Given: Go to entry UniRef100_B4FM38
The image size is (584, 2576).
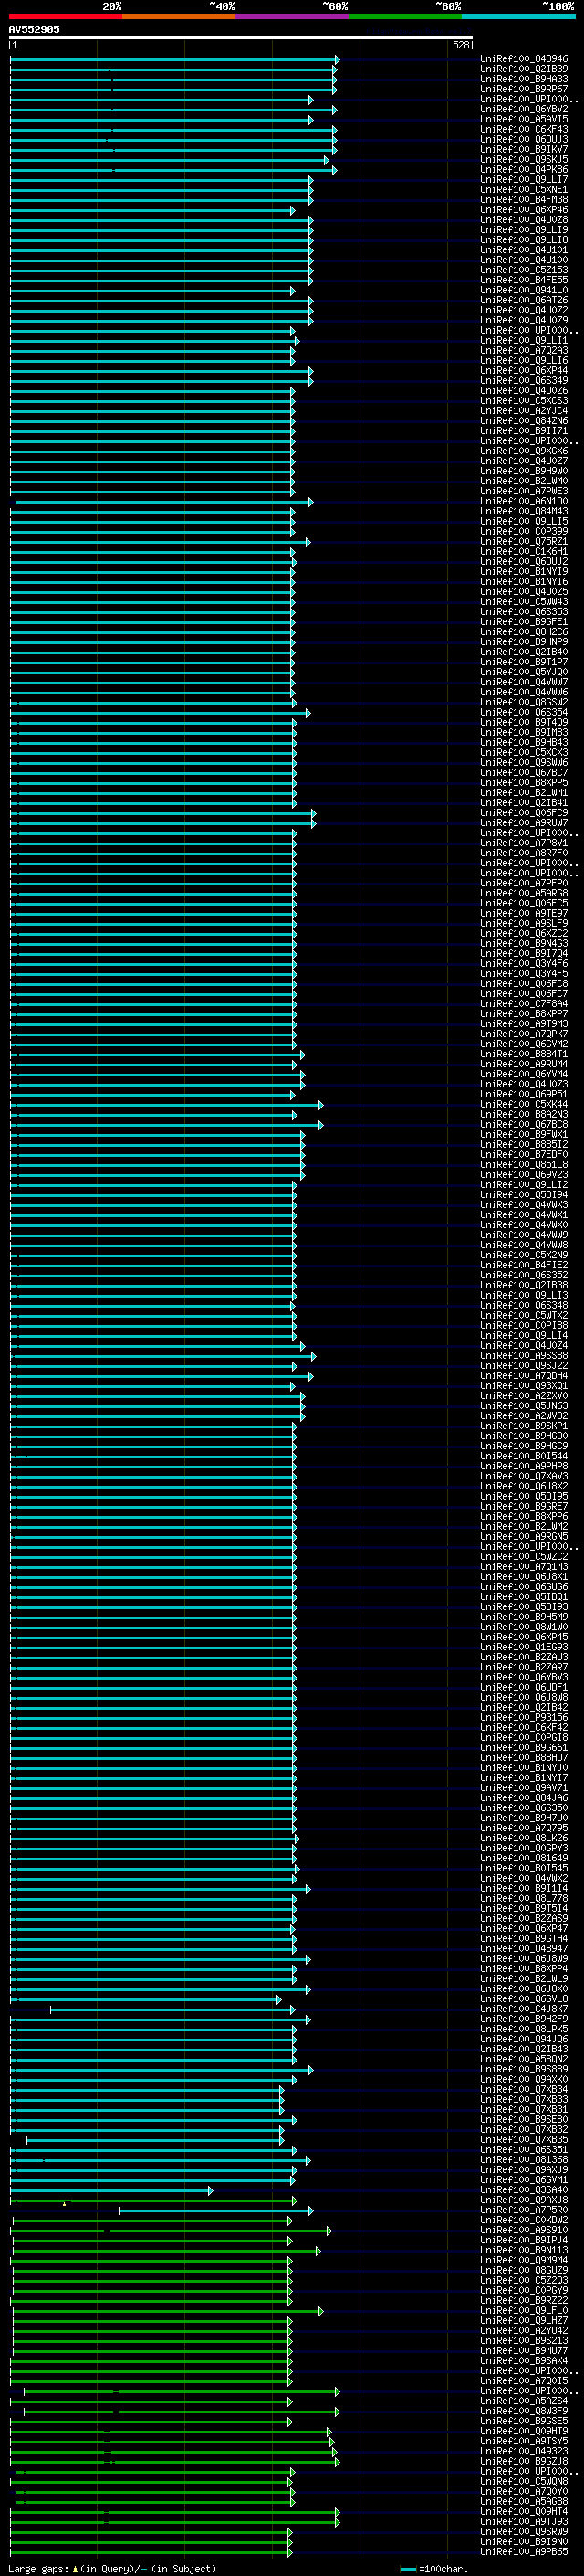Looking at the screenshot, I should 524,199.
